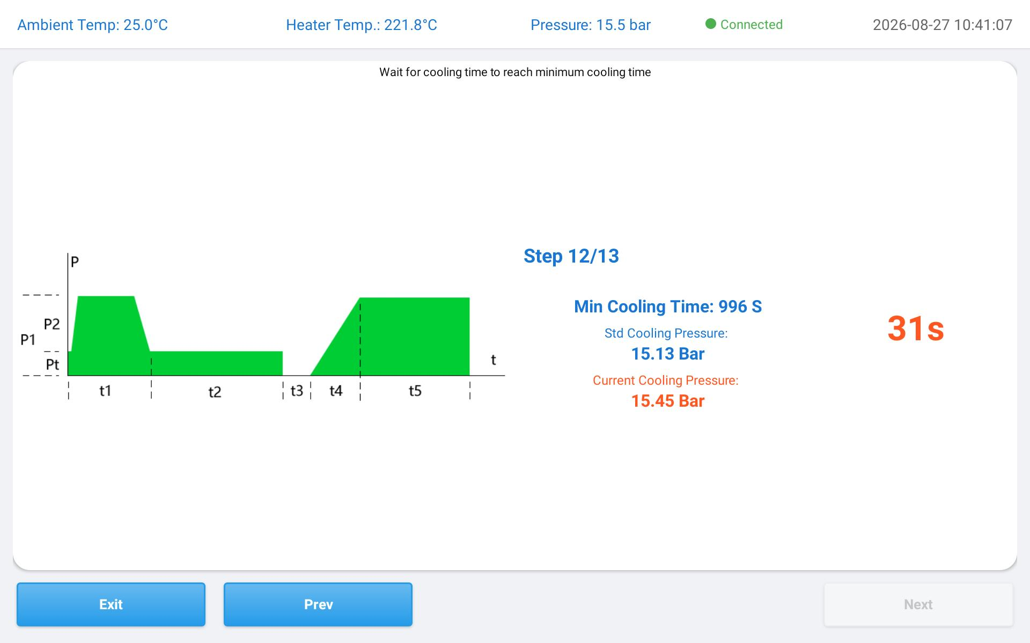Click the green t5 cooling plateau on chart

415,336
